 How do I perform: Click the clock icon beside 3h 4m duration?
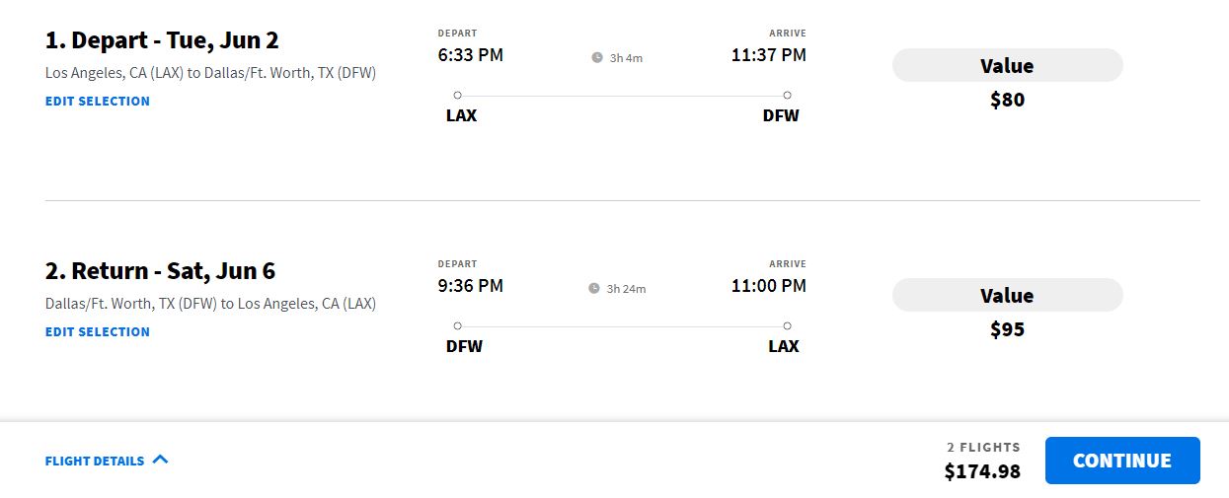point(597,58)
